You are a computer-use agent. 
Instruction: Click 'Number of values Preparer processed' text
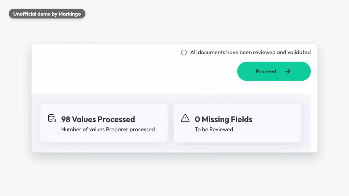[108, 129]
